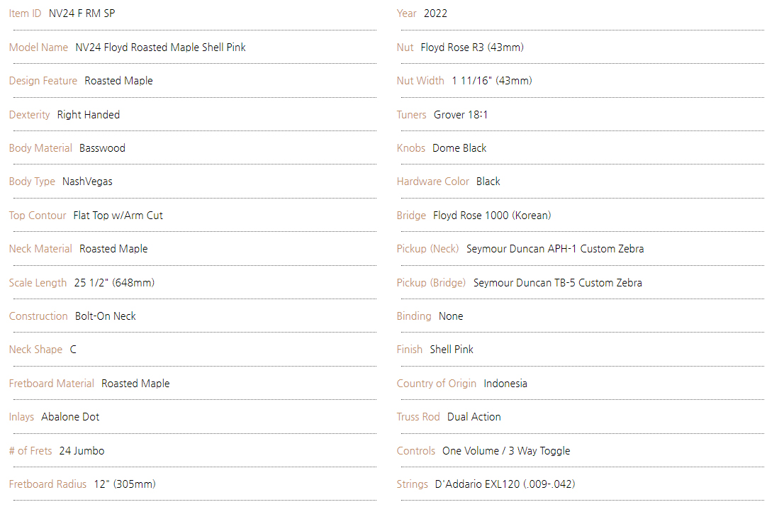This screenshot has width=784, height=524.
Task: Select the model name NV24 Floyd Roasted Maple Shell Pink
Action: point(160,48)
